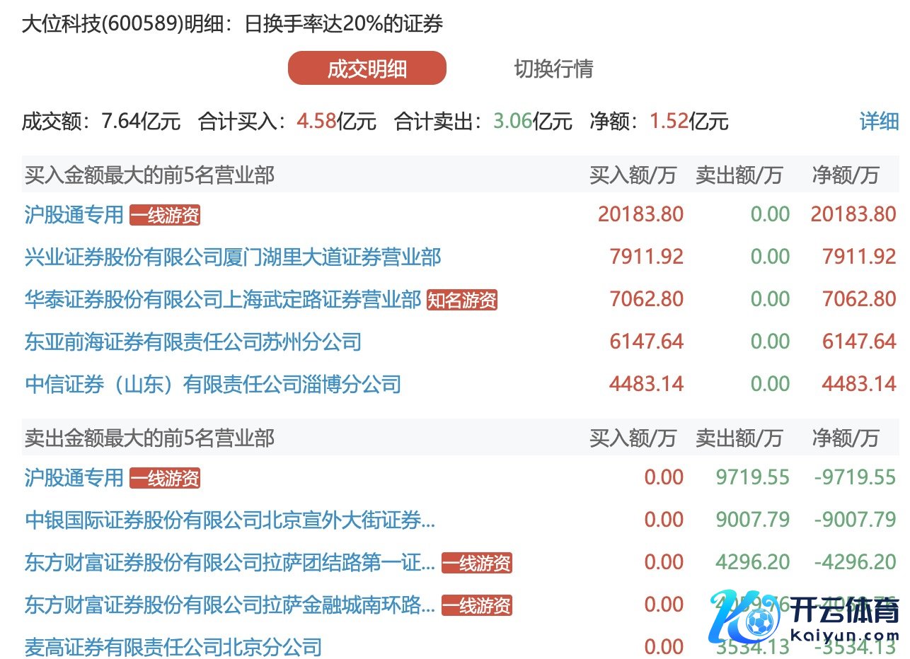Click 一线游资 tag in top sell row
The image size is (910, 659).
[x=165, y=479]
